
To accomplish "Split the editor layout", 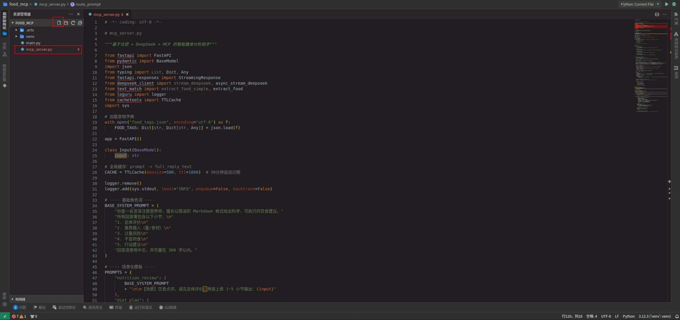I will pyautogui.click(x=657, y=14).
